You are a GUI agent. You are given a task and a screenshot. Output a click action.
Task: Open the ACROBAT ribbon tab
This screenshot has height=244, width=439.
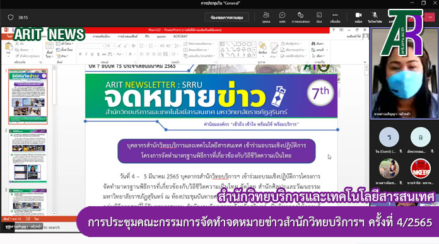[180, 37]
